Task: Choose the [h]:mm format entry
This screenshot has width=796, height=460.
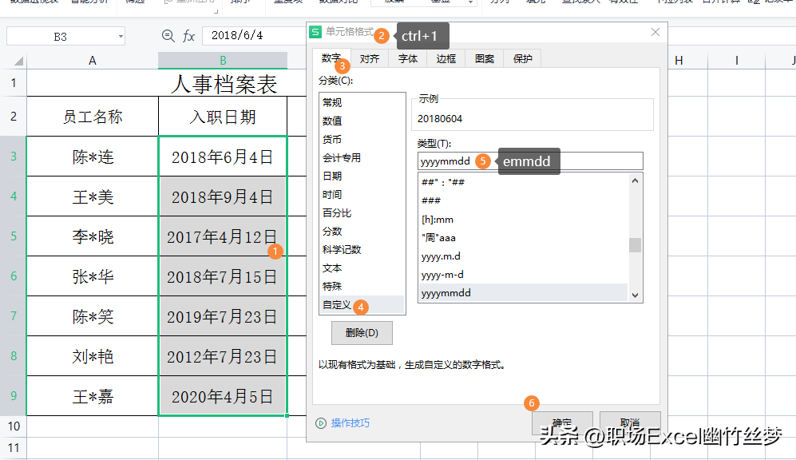Action: pos(523,220)
